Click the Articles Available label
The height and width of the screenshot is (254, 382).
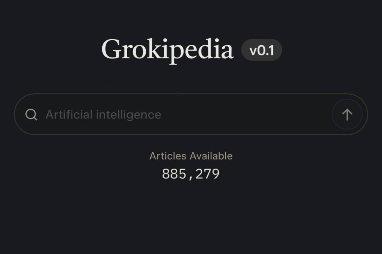pyautogui.click(x=191, y=156)
